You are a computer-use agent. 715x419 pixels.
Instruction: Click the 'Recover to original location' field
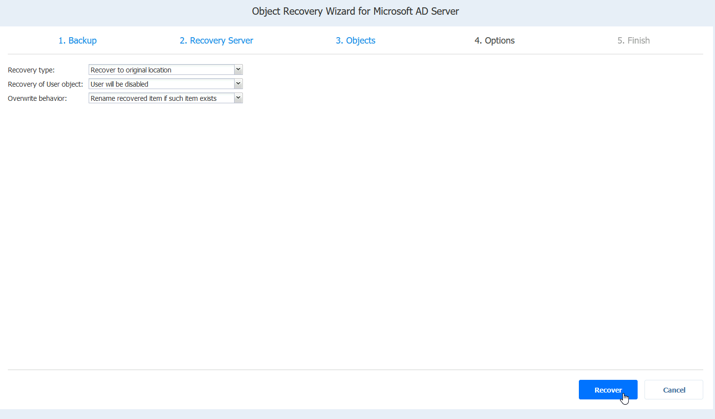pos(162,70)
